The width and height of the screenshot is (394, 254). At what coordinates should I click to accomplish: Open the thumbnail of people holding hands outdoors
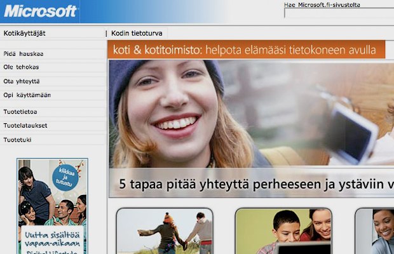tap(165, 232)
